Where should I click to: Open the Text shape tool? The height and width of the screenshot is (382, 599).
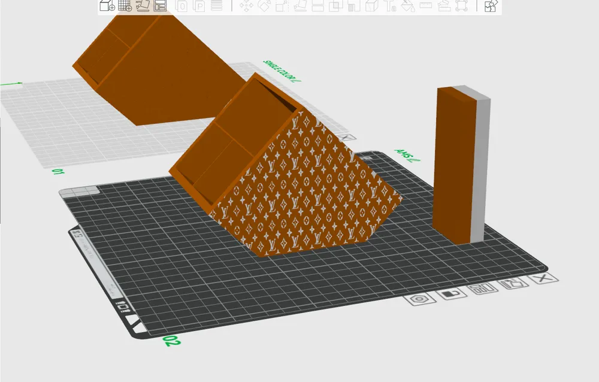click(390, 5)
